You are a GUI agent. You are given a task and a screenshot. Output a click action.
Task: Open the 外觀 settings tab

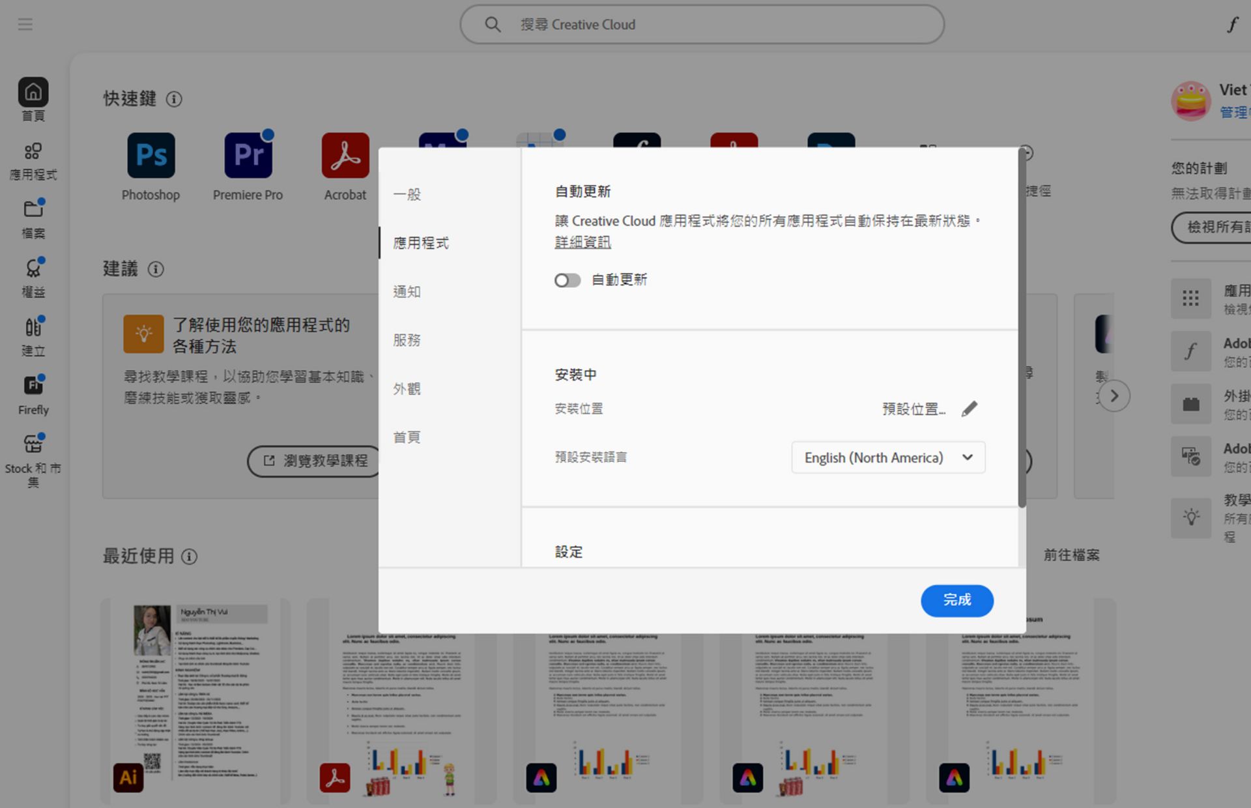tap(407, 388)
